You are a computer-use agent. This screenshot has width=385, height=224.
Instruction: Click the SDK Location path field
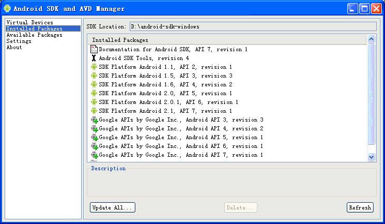pos(252,26)
